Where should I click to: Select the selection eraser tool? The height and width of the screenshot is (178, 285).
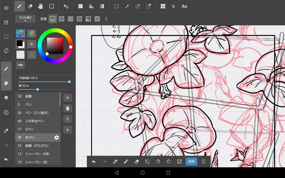tap(149, 6)
